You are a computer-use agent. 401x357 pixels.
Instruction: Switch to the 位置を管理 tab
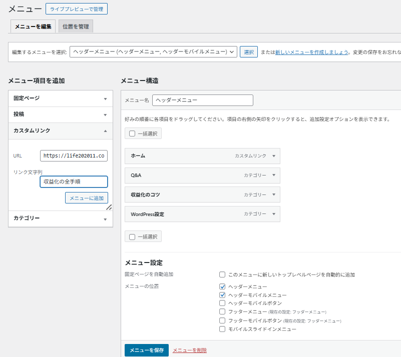coord(76,26)
